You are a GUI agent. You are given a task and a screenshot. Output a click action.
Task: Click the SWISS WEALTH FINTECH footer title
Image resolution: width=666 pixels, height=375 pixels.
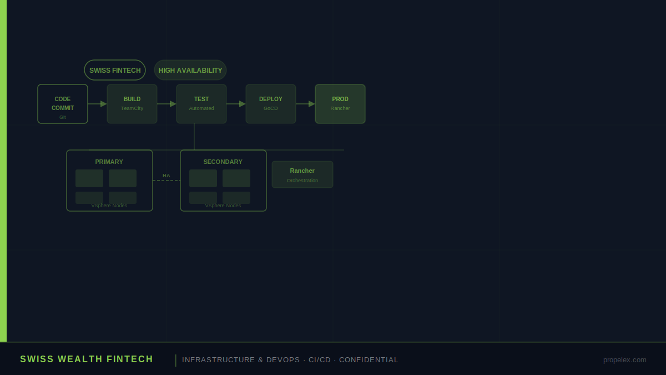[x=87, y=359]
